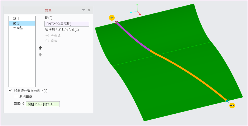Select 點 2 in the points list
The height and width of the screenshot is (126, 248).
pyautogui.click(x=16, y=23)
